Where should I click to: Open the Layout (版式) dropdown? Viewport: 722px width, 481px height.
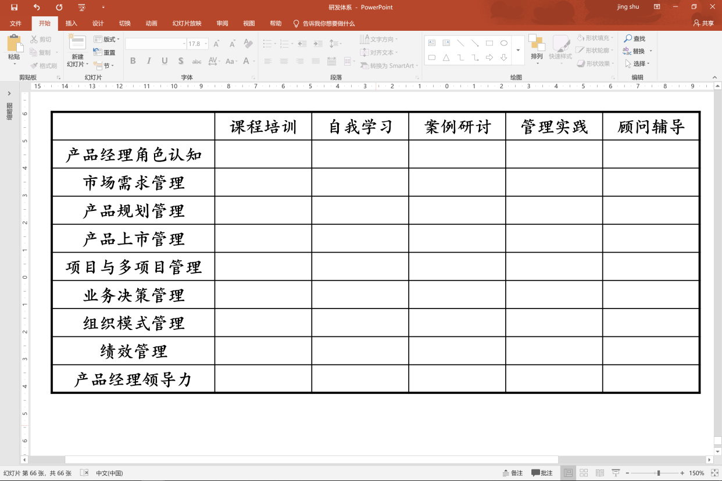point(106,40)
